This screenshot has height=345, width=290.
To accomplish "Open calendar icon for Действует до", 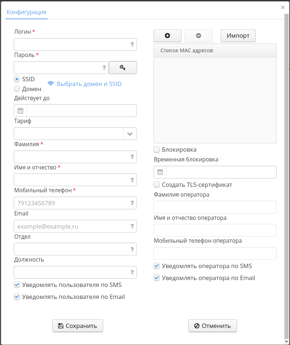I will [20, 111].
